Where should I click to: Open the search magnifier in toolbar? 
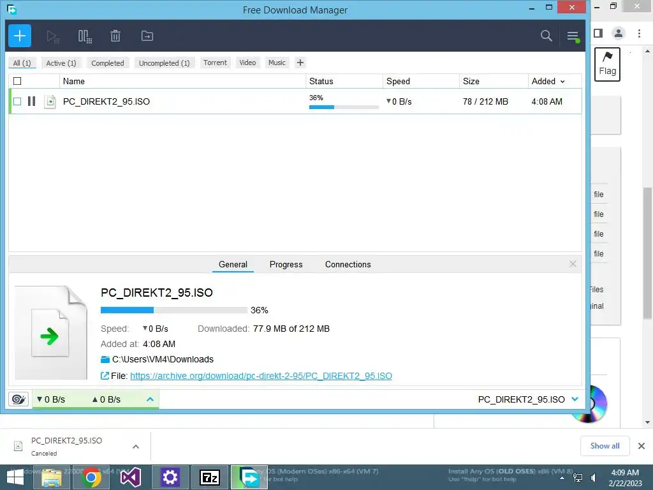(x=546, y=36)
